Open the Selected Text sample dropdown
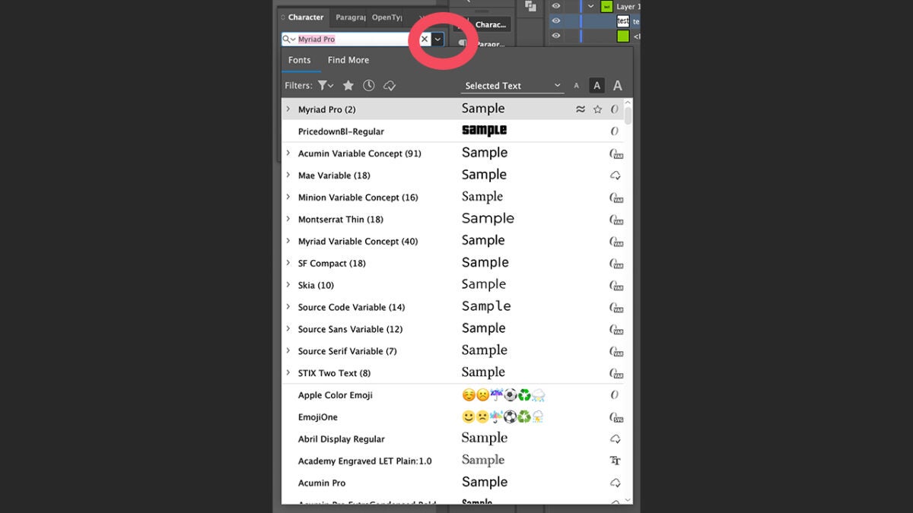 tap(557, 86)
